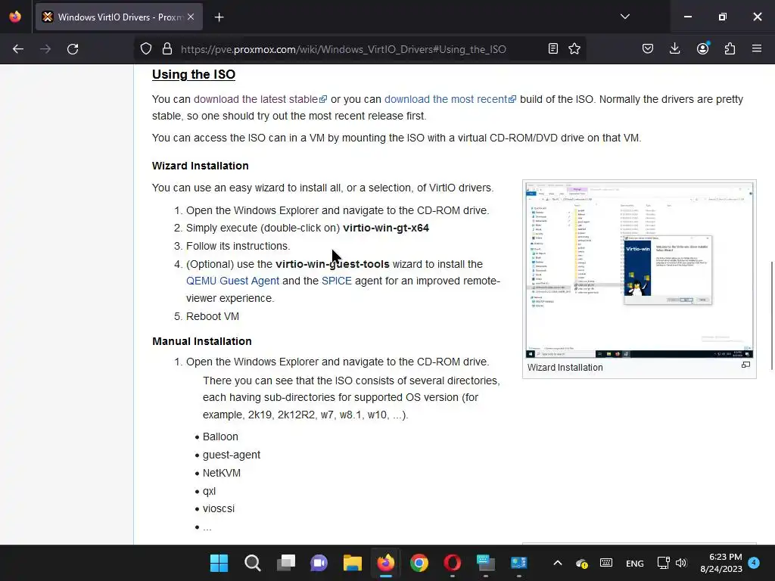Reload the current page

73,49
